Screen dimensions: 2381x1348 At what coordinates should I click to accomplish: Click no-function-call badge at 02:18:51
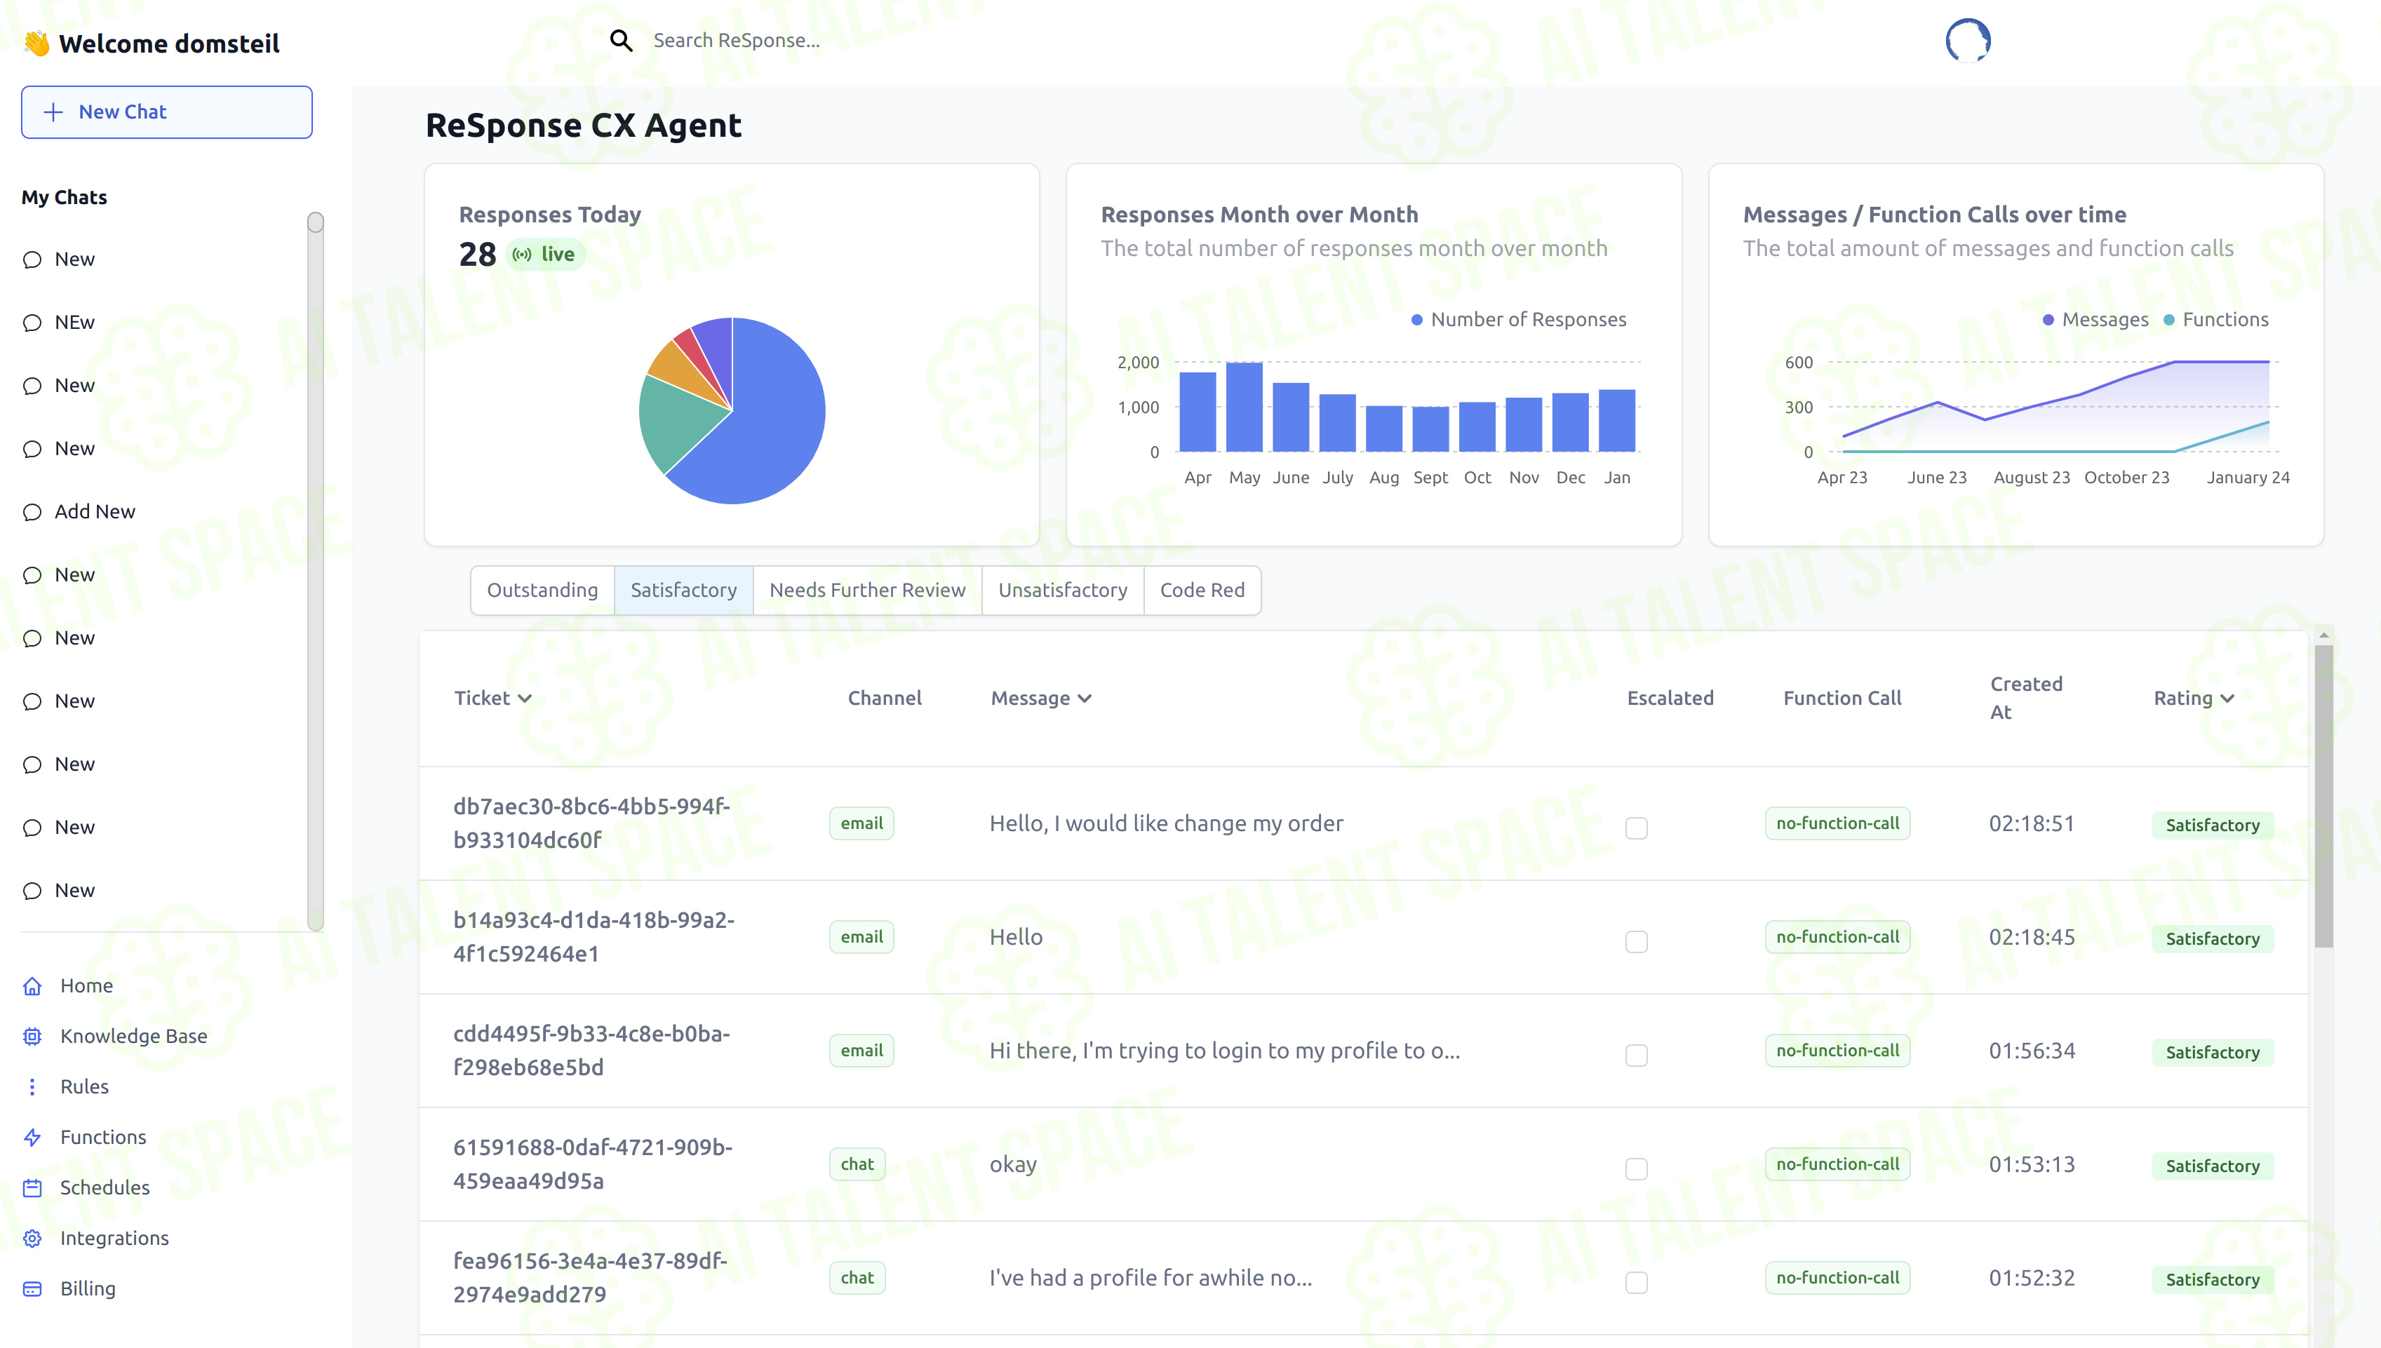tap(1837, 824)
